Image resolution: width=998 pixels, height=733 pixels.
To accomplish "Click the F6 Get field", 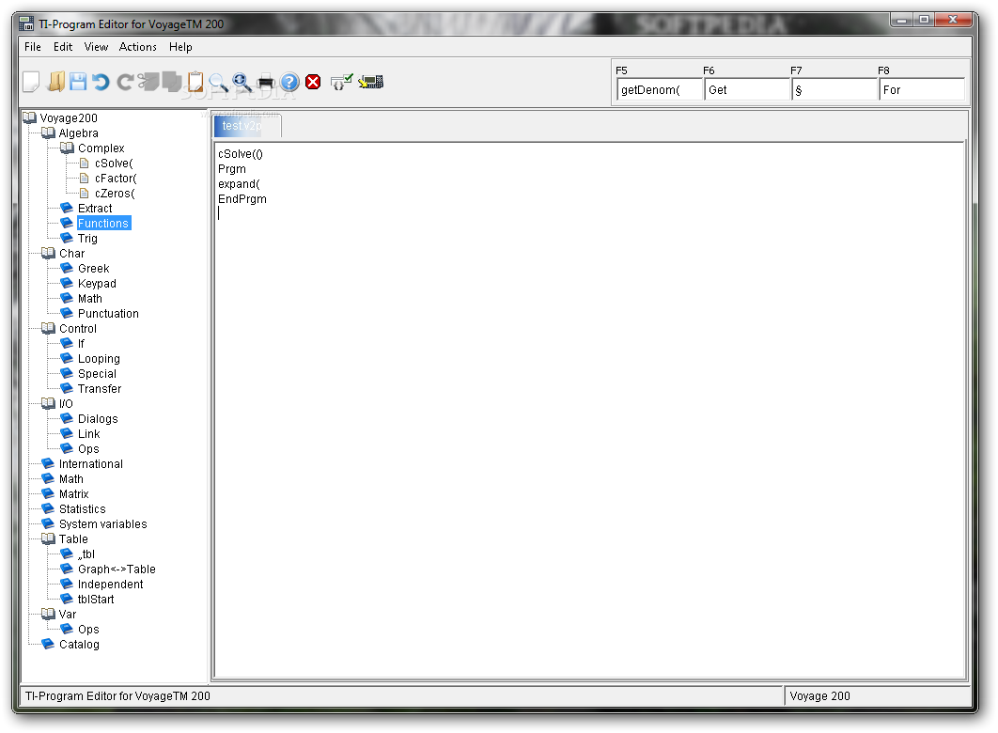I will [x=746, y=89].
